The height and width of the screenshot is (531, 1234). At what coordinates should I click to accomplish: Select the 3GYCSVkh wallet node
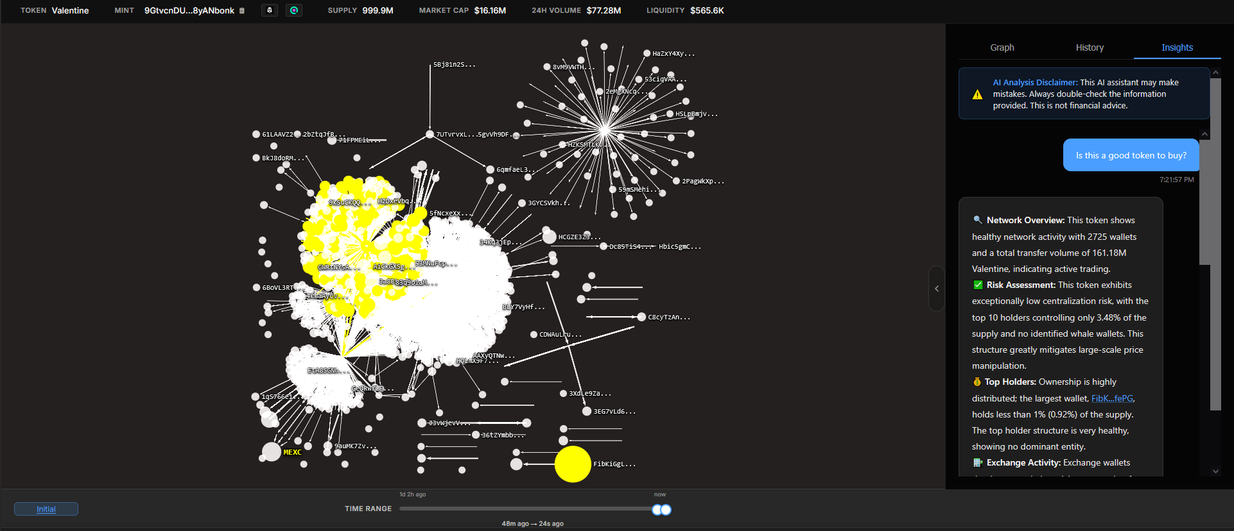[522, 203]
